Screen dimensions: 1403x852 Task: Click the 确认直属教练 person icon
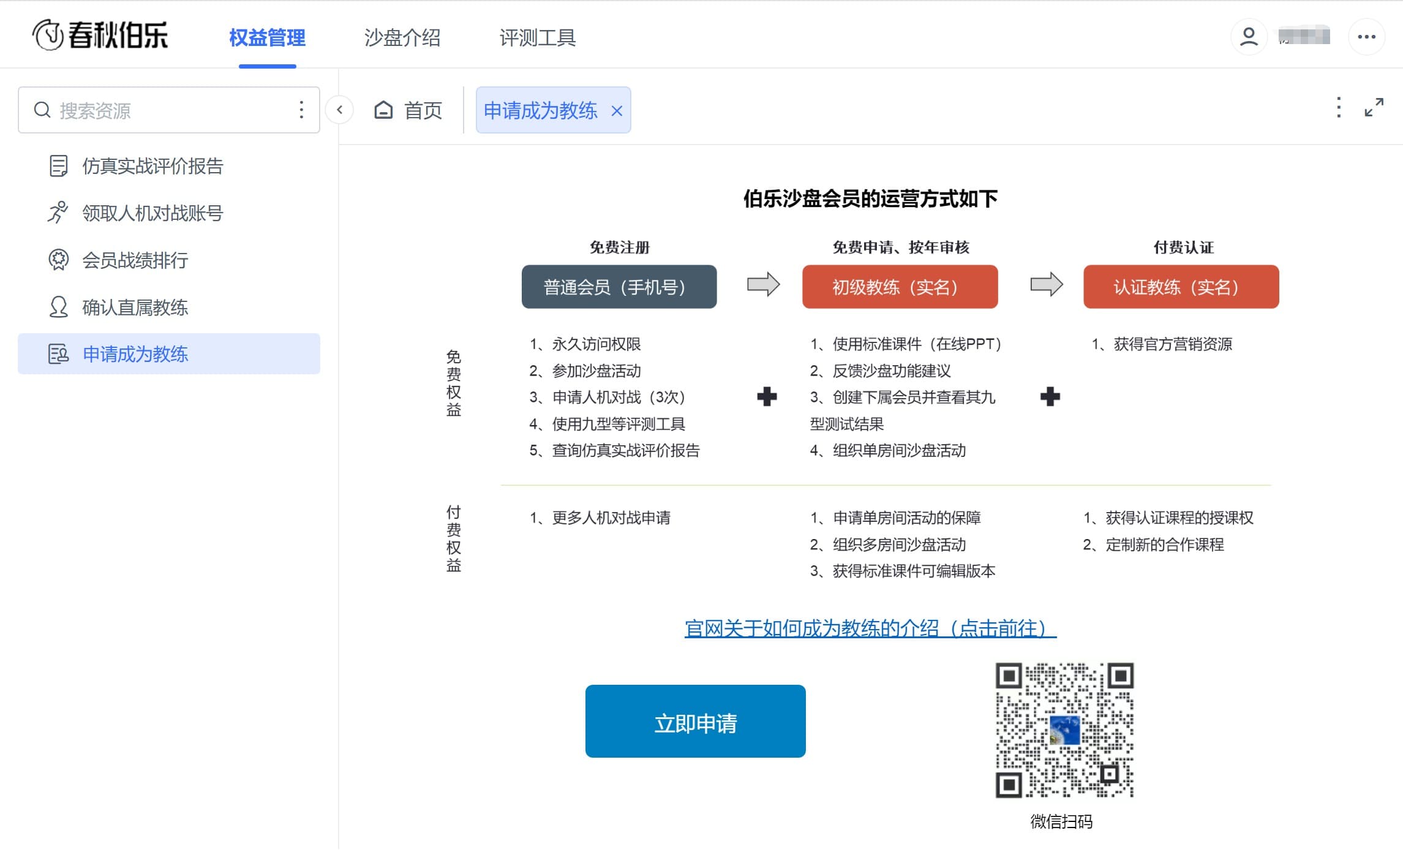click(58, 307)
